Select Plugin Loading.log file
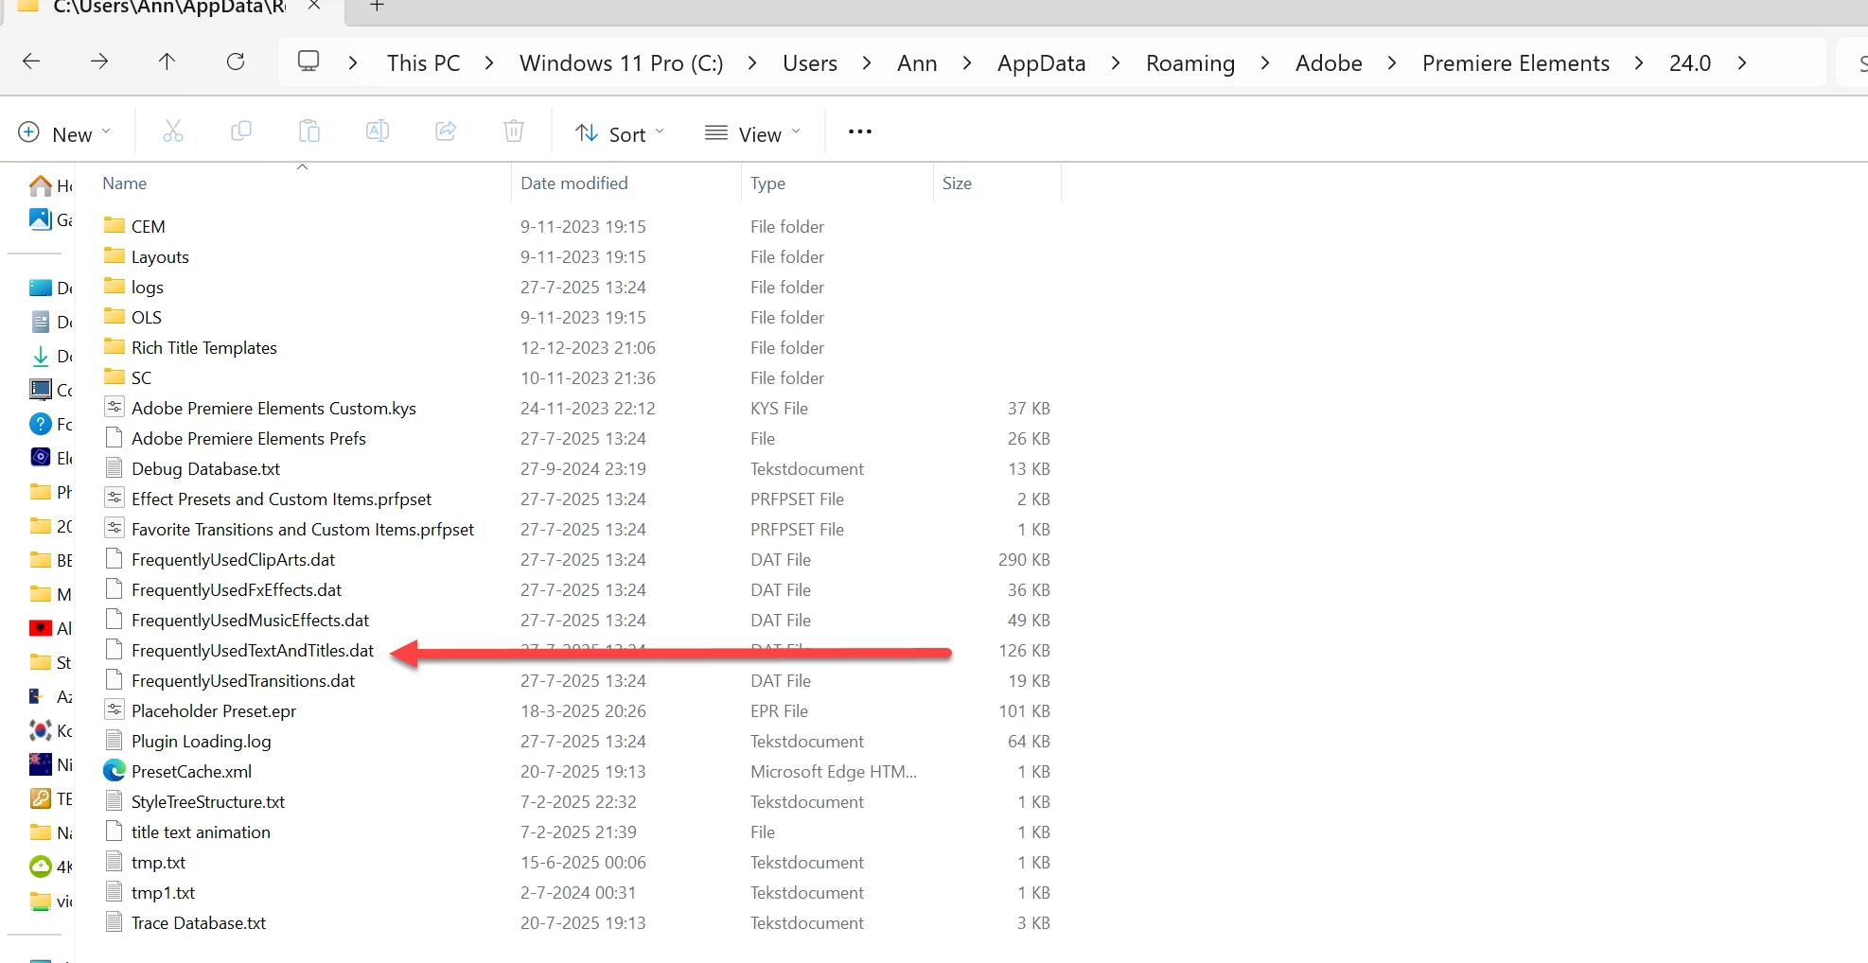The width and height of the screenshot is (1868, 963). (x=202, y=741)
